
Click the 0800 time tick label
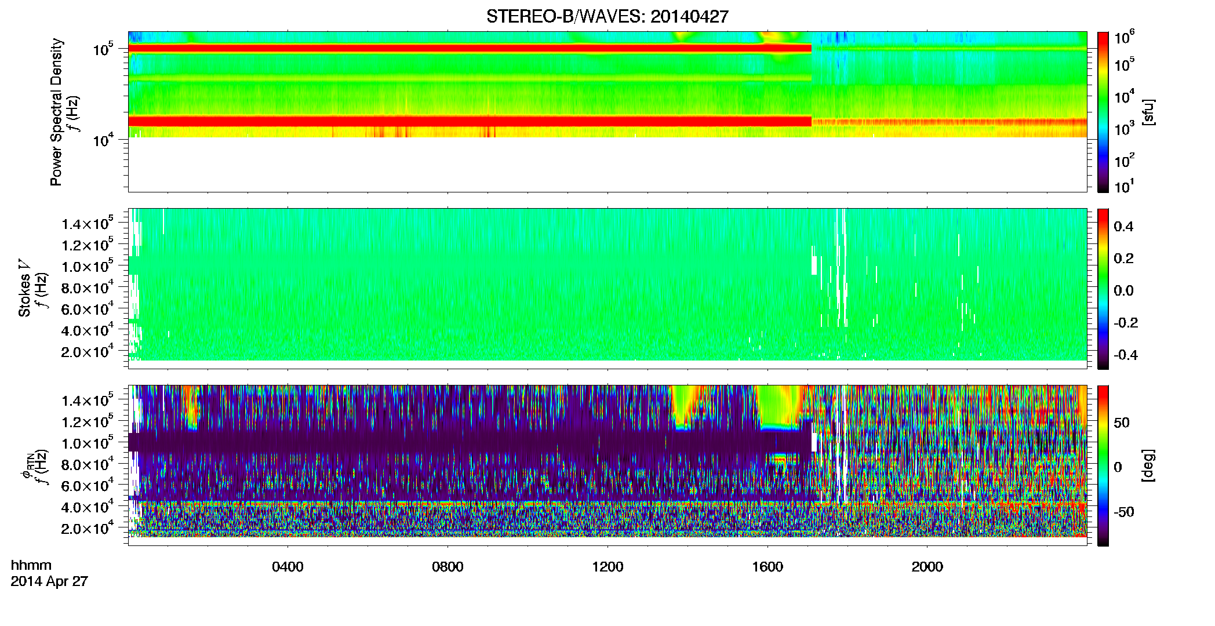448,567
